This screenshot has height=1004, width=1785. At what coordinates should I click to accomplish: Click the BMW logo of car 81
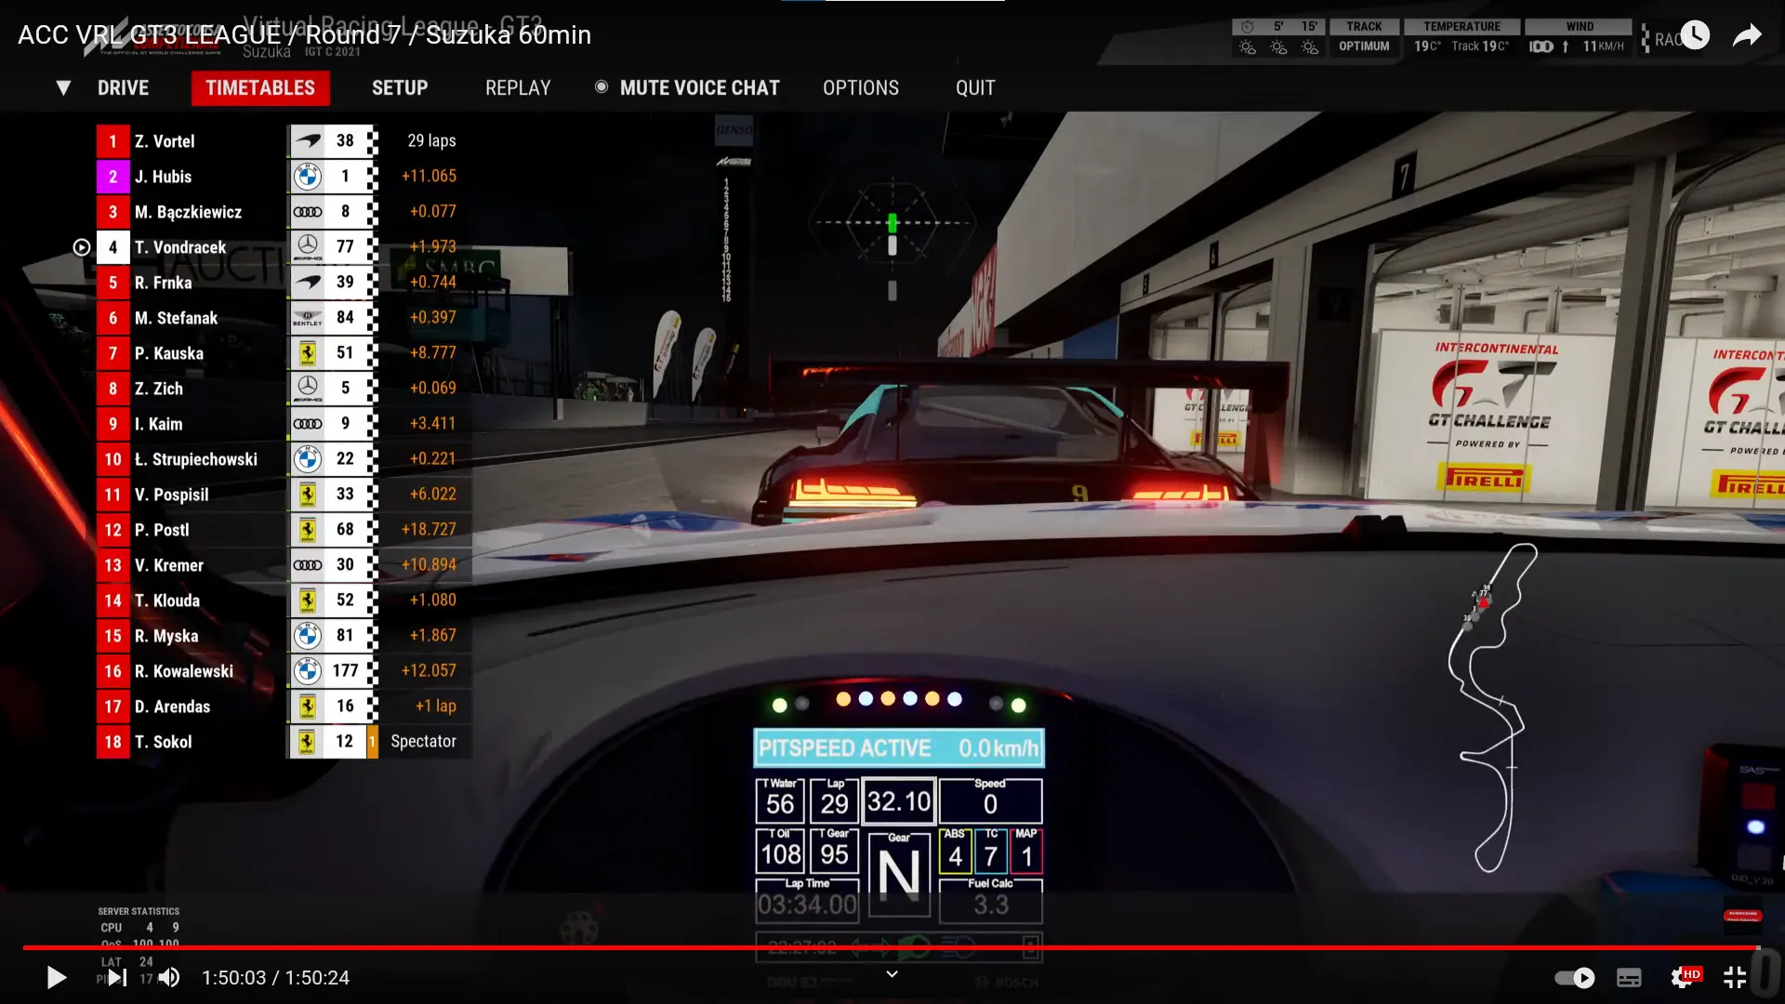pyautogui.click(x=308, y=636)
